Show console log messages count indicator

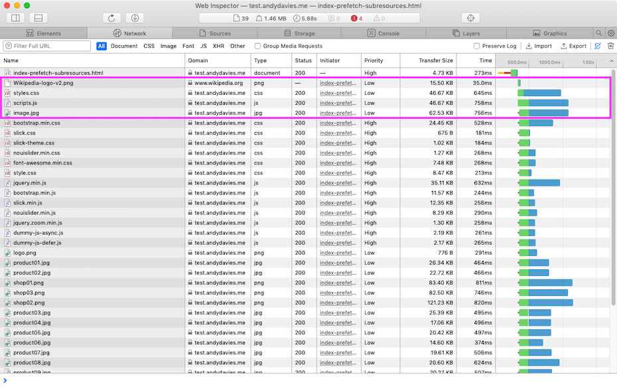(x=334, y=19)
